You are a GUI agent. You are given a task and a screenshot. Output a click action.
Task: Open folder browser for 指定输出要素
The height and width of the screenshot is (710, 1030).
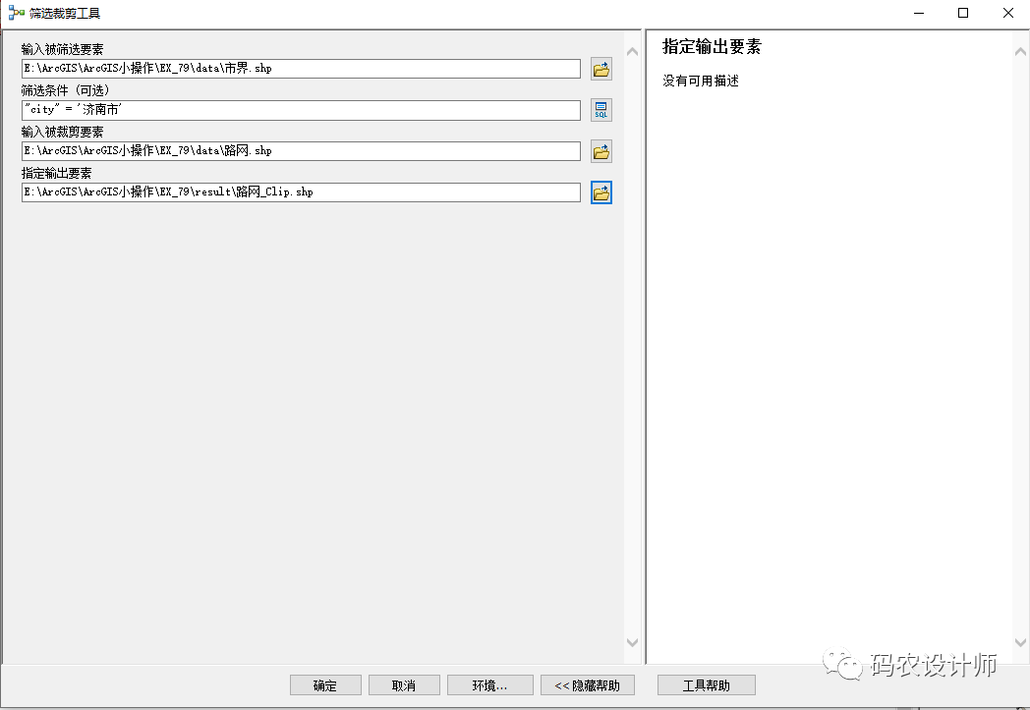coord(601,192)
